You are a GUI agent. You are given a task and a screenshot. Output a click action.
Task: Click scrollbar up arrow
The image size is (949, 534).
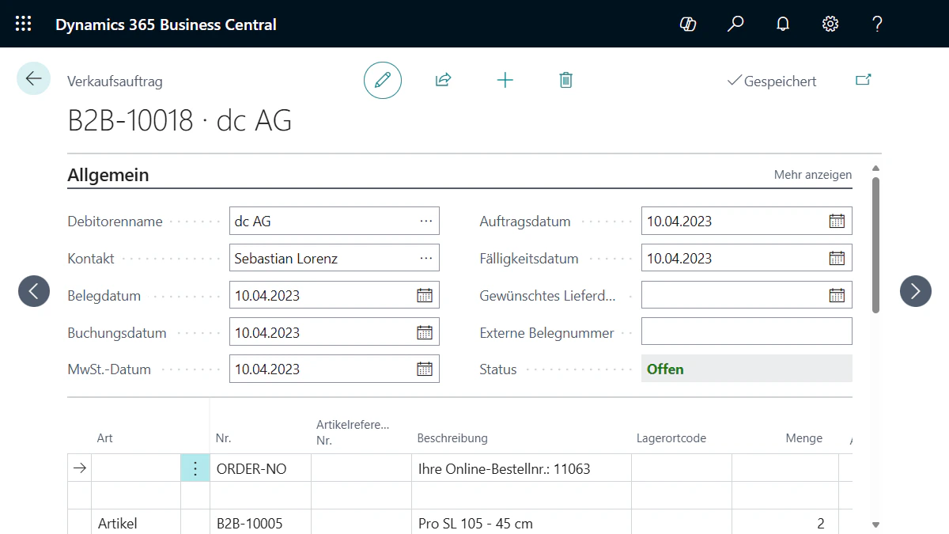click(x=875, y=168)
